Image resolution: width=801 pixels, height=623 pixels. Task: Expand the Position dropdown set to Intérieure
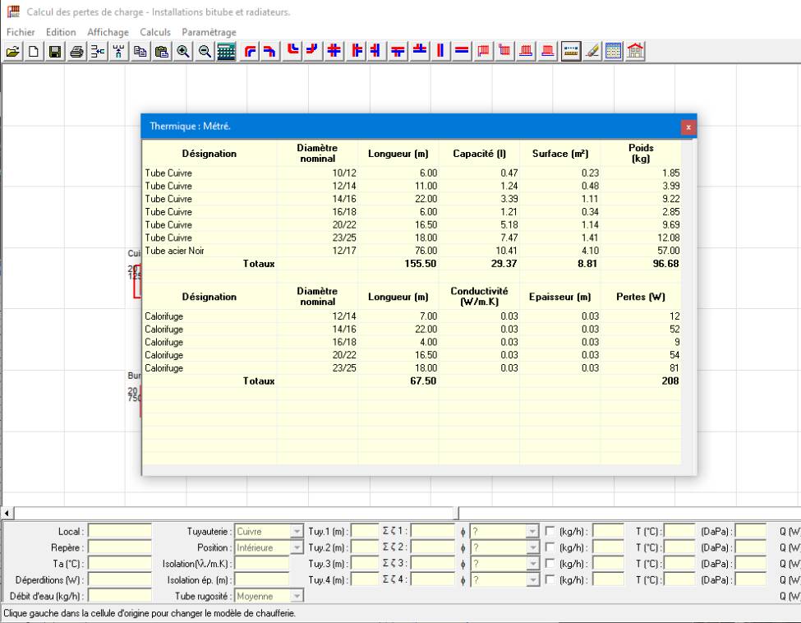click(x=297, y=547)
